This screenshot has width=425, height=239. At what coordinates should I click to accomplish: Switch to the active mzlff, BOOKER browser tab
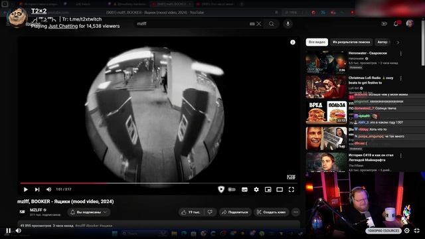171,4
